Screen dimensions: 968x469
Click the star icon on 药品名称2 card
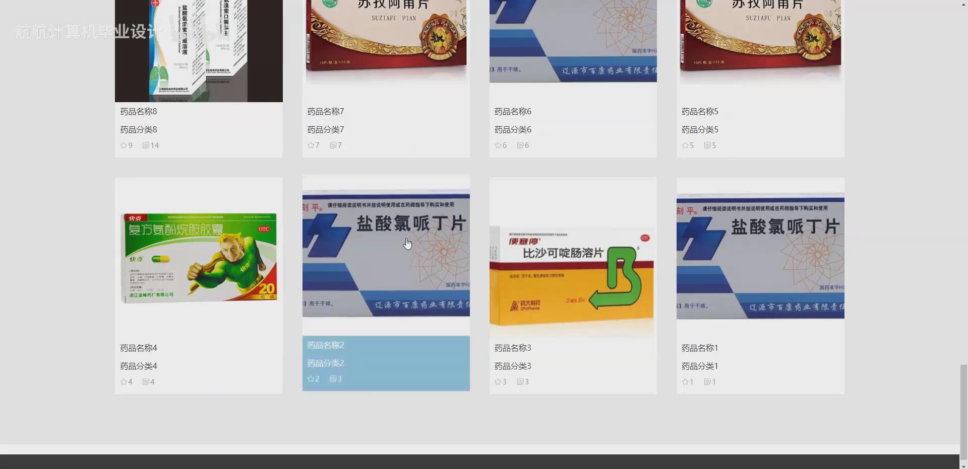tap(311, 379)
